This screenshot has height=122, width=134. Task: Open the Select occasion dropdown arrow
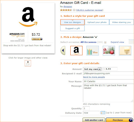[x=105, y=43]
